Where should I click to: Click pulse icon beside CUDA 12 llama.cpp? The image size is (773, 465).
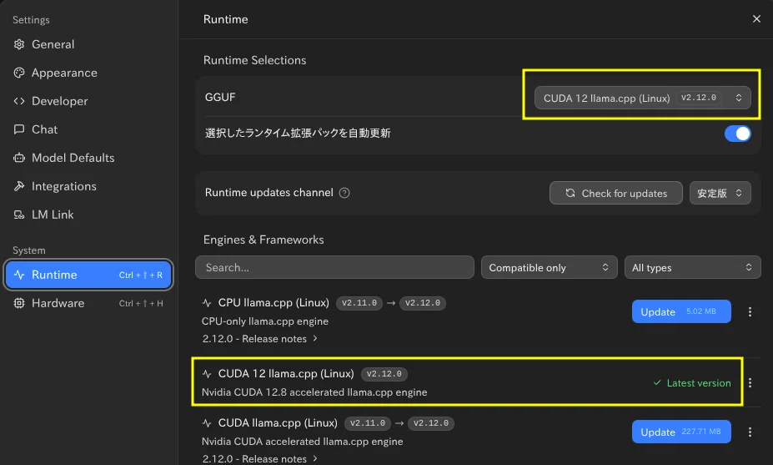(x=207, y=374)
